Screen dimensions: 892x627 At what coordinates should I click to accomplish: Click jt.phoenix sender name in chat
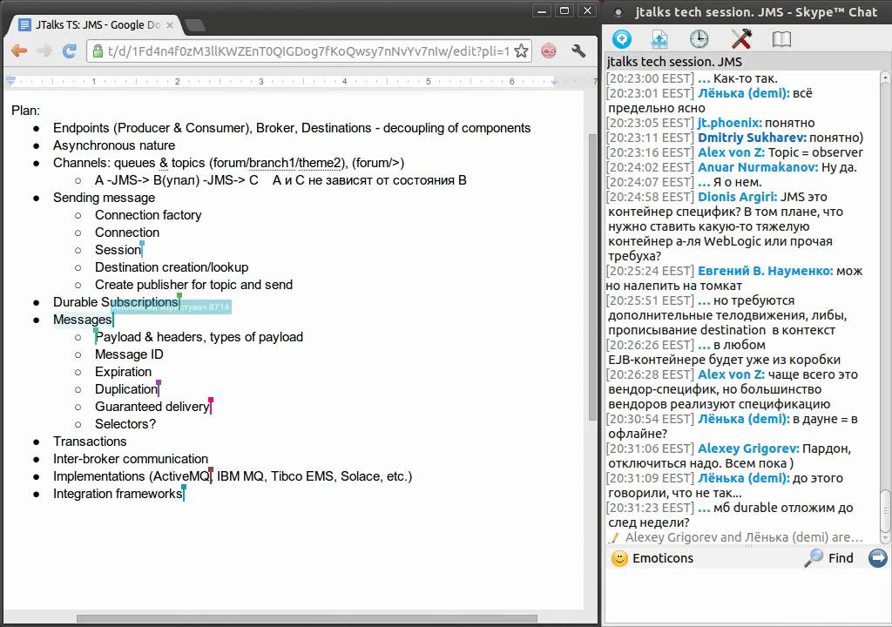(730, 122)
